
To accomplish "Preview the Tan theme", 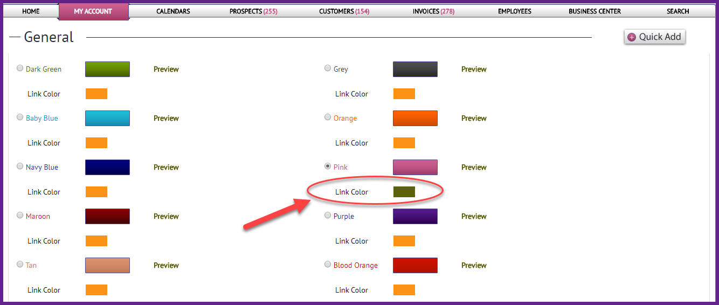I will click(x=166, y=266).
